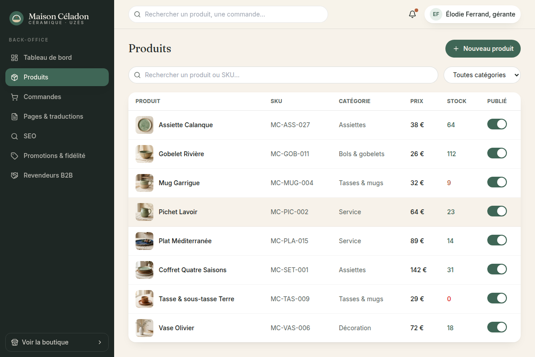This screenshot has height=357, width=535.
Task: Click SKU MC-TAS-009
Action: [290, 299]
